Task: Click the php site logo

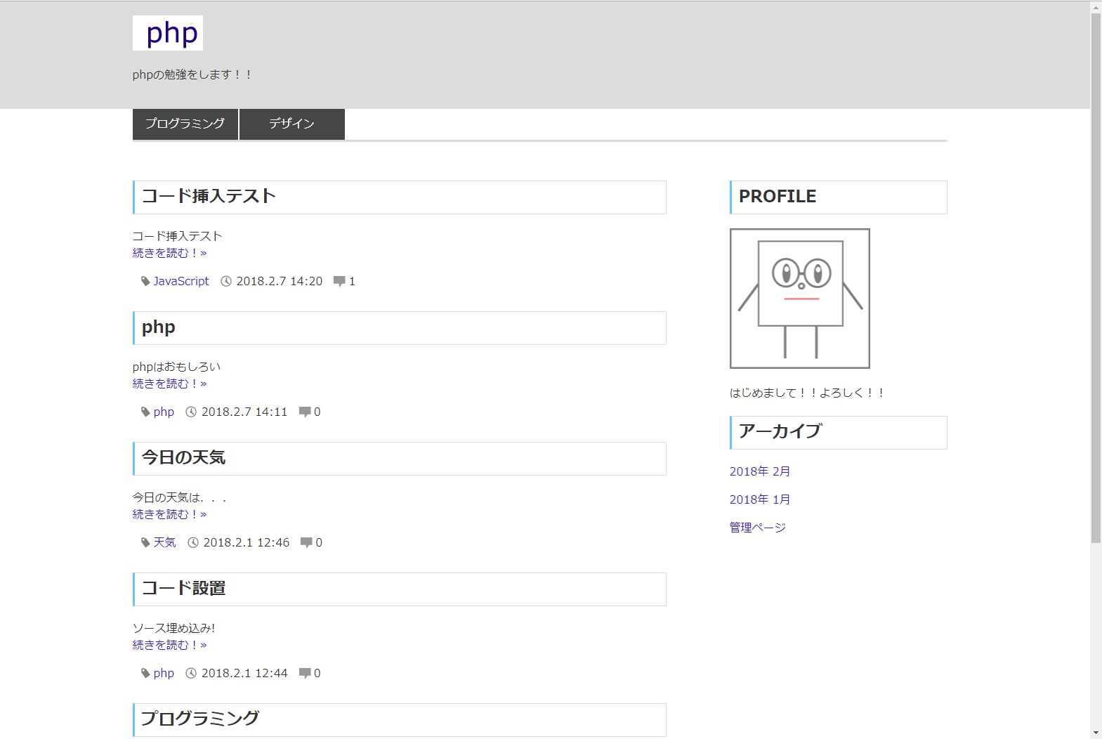Action: pos(168,33)
